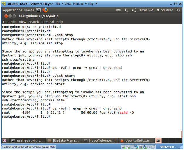The height and width of the screenshot is (150, 184).
Task: Minimize the root@ubuntu terminal window
Action: coord(10,16)
